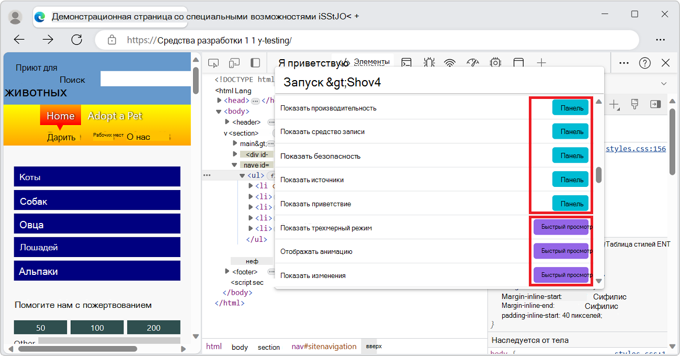Expand the head element node

point(219,100)
